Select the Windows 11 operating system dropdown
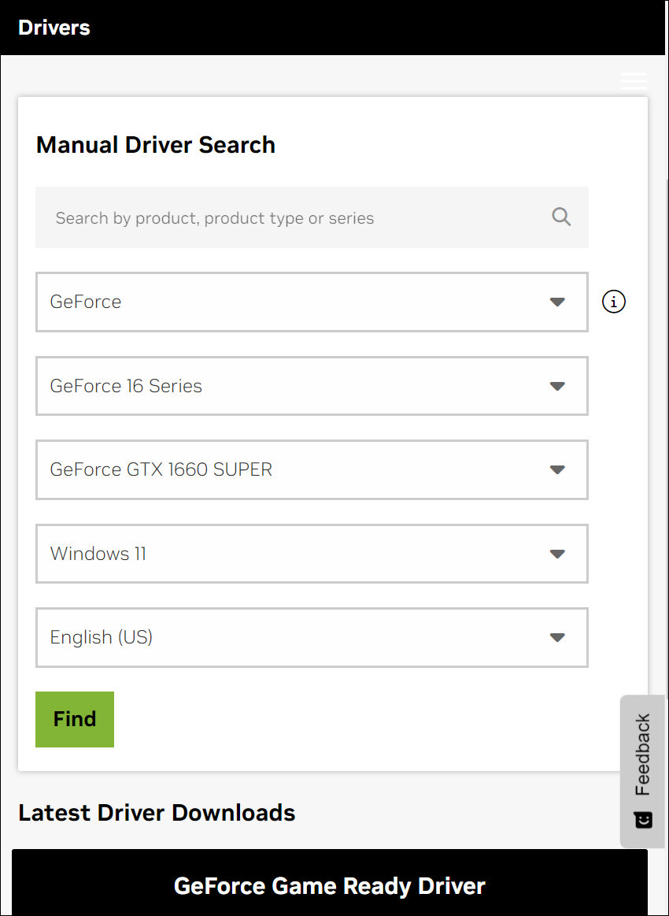 pyautogui.click(x=299, y=554)
